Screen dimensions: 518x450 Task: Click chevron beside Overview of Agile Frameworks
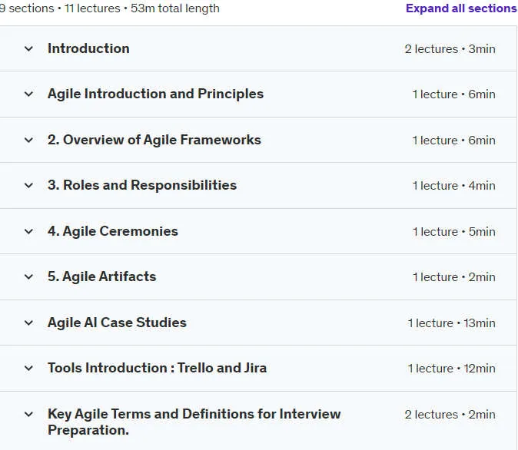coord(28,140)
